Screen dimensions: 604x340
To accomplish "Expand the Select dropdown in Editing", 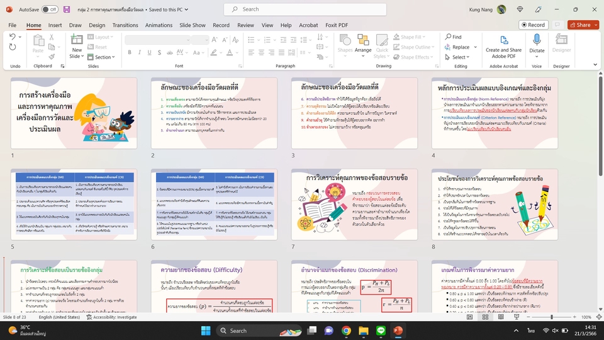I will coord(457,57).
